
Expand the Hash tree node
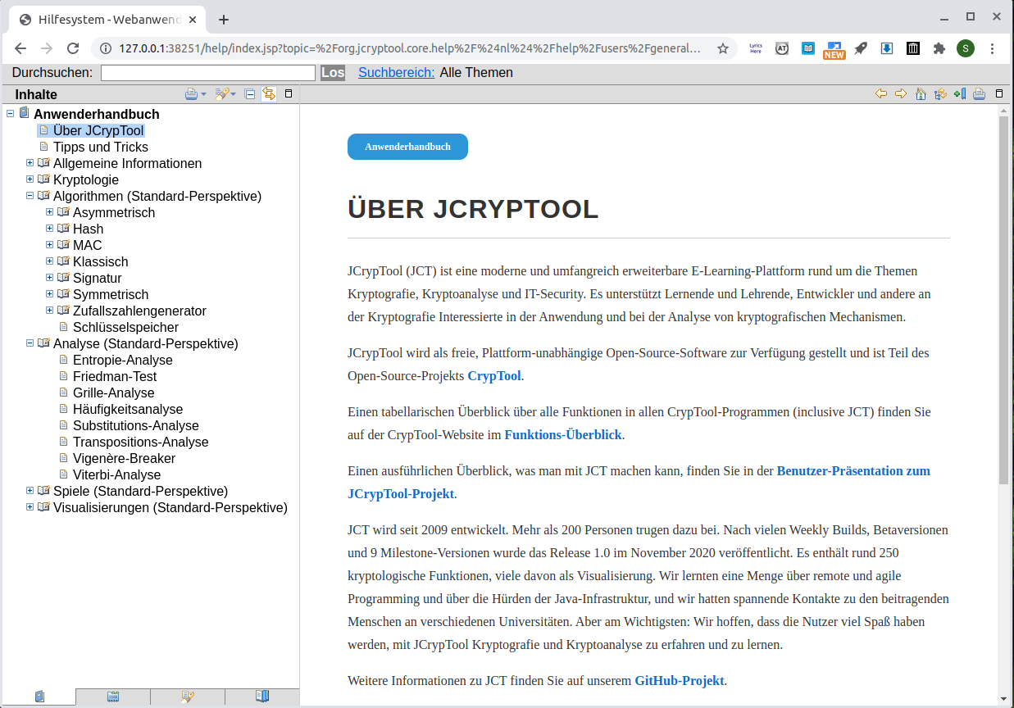point(50,229)
